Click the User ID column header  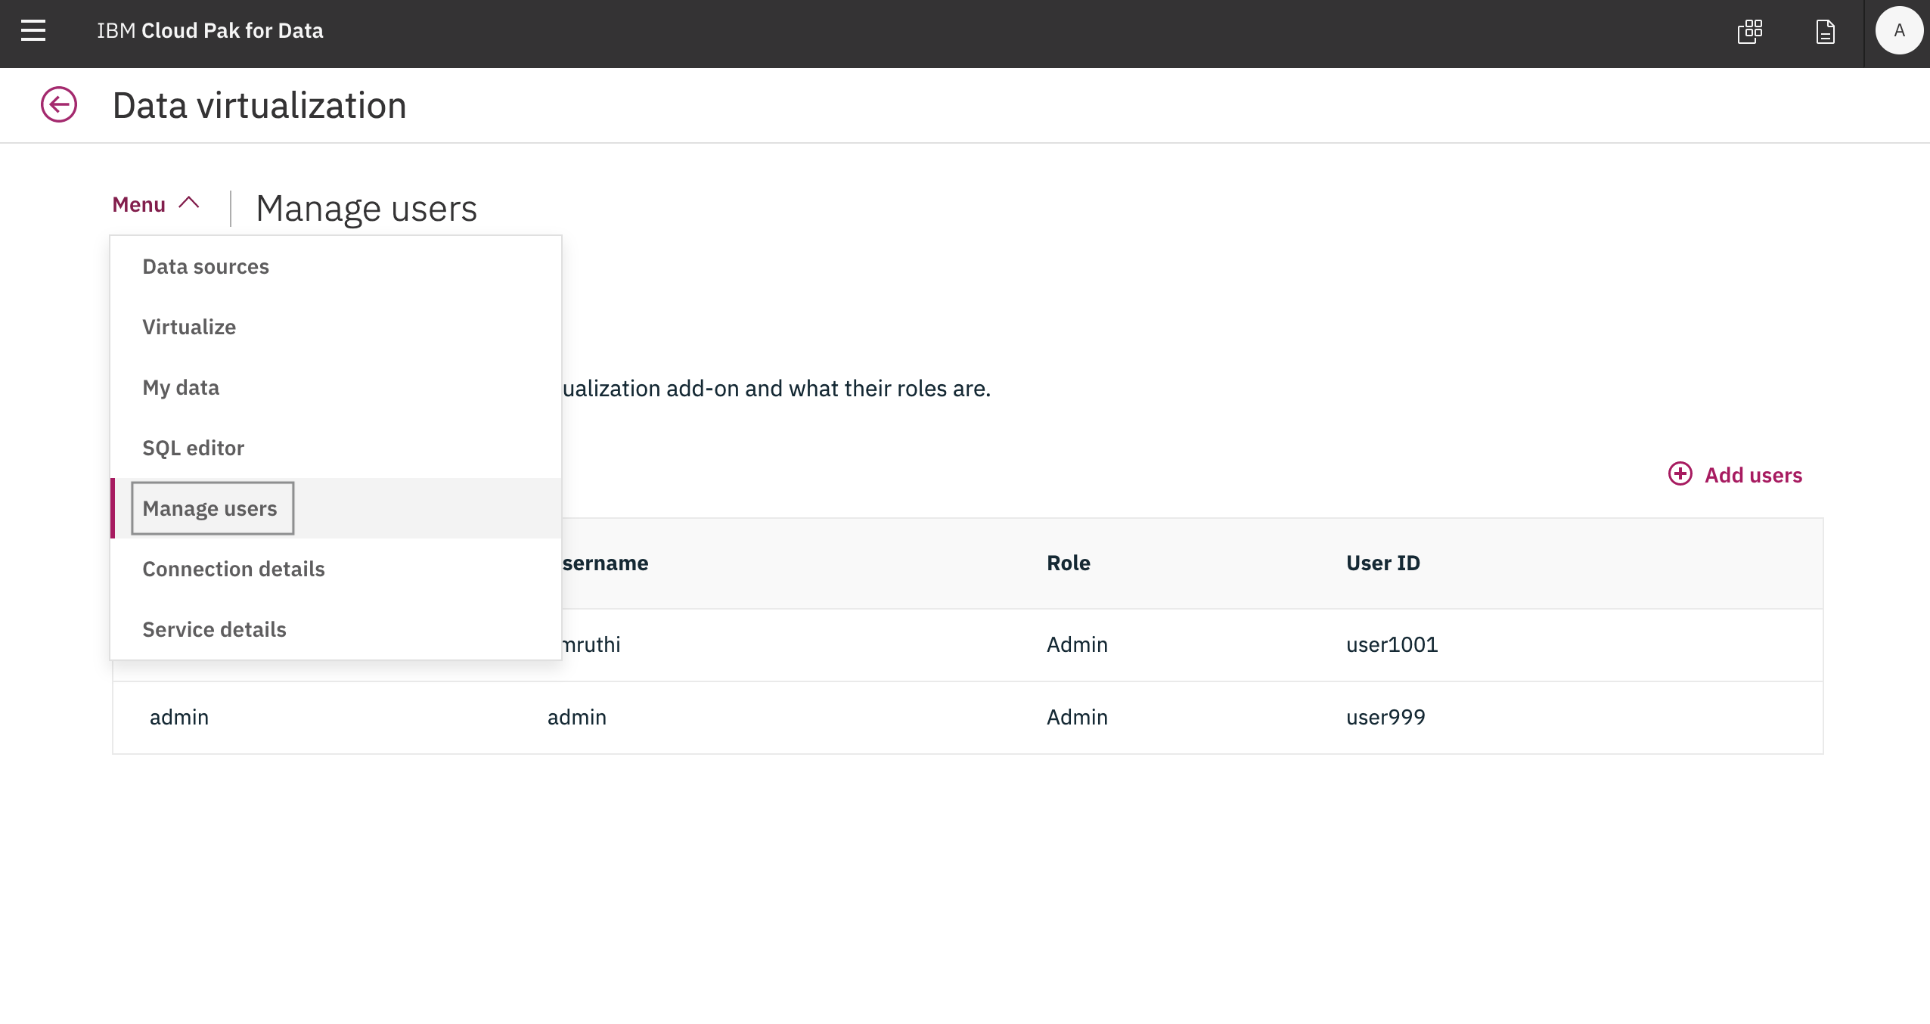click(1382, 563)
